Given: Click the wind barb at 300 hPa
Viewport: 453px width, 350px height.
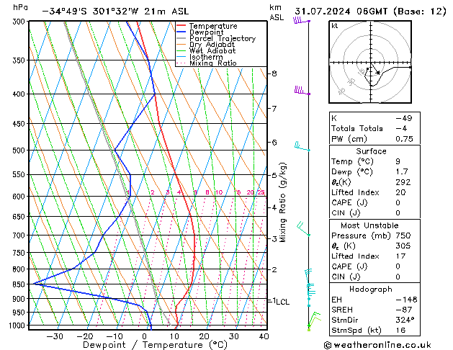Looking at the screenshot, I should (300, 21).
